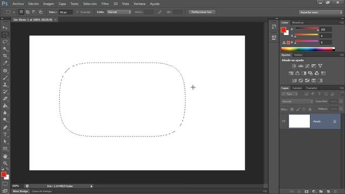345x194 pixels.
Task: Open the Mini Bridge tab at bottom
Action: [20, 191]
